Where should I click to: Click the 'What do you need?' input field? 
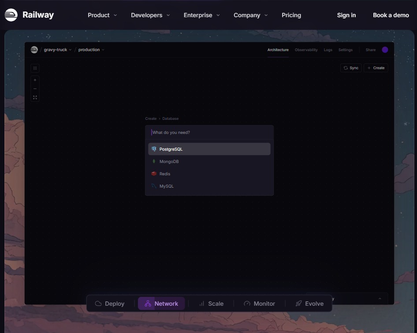[x=209, y=132]
